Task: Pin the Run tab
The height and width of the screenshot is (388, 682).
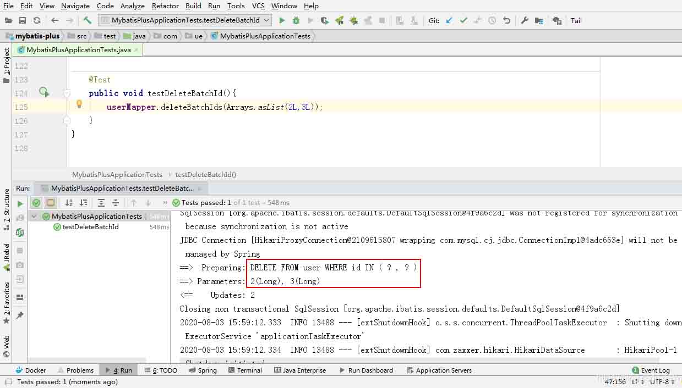Action: 20,315
